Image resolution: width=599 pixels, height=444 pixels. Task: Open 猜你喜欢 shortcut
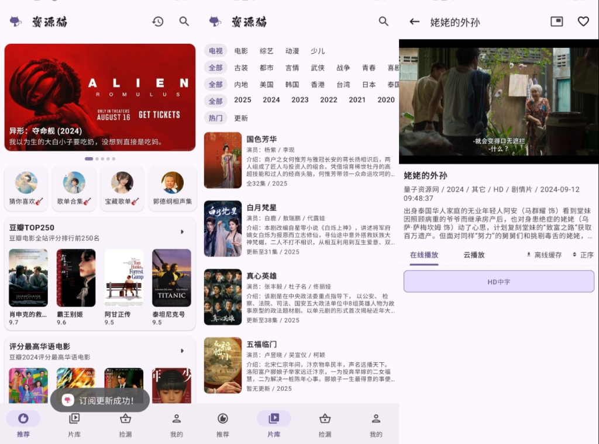(x=26, y=189)
